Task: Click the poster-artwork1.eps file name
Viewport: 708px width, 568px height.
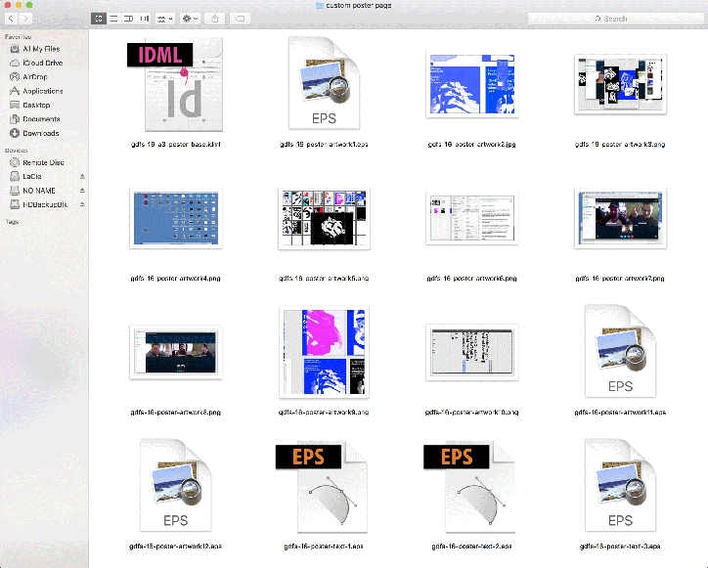Action: [x=325, y=145]
